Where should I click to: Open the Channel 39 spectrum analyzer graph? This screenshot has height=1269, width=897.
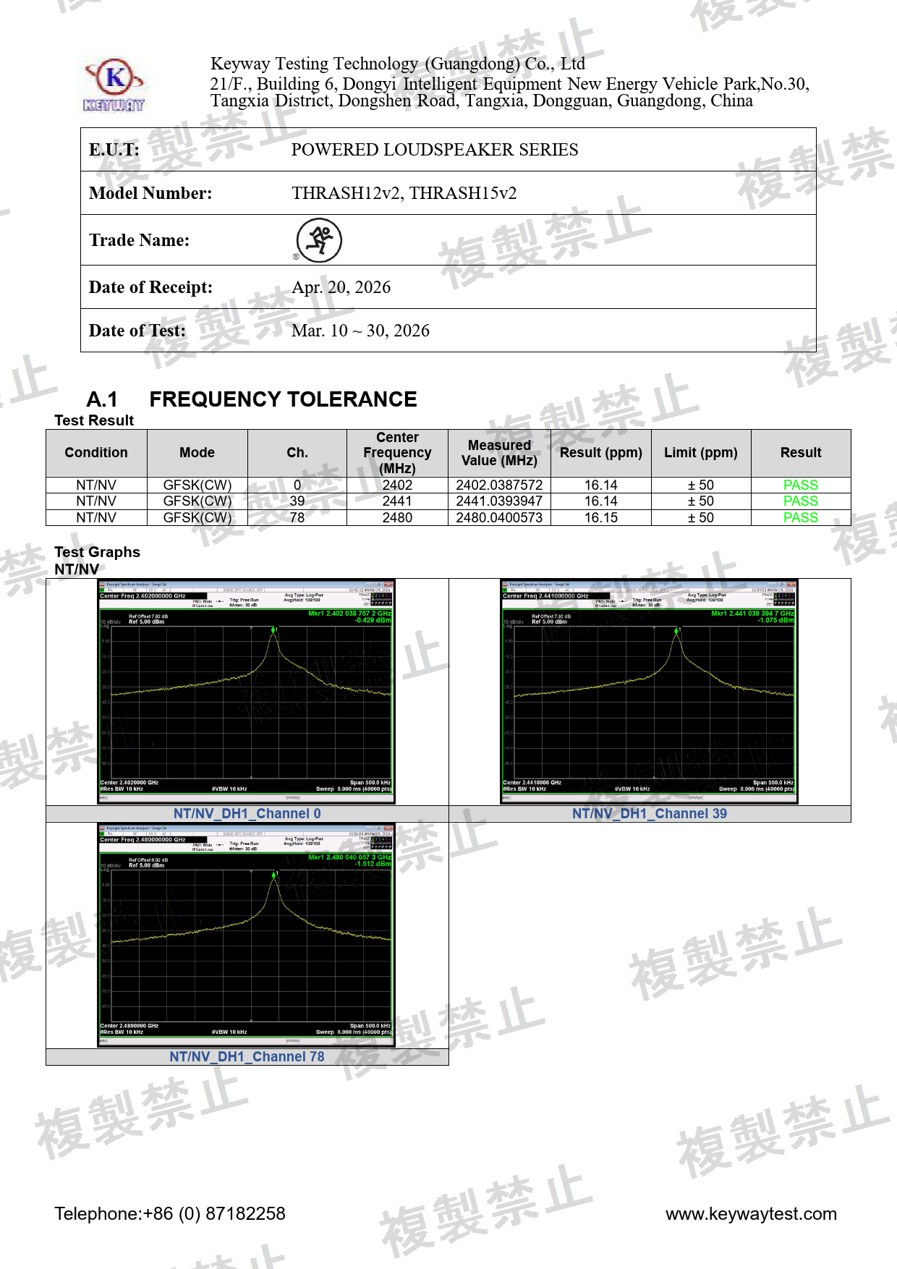649,691
